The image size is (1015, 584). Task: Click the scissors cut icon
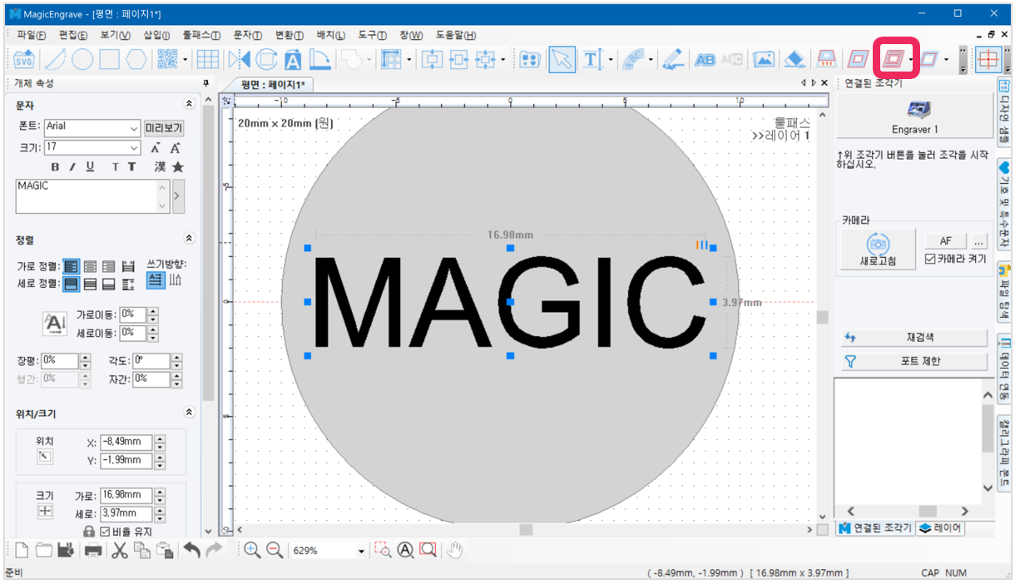click(x=120, y=550)
